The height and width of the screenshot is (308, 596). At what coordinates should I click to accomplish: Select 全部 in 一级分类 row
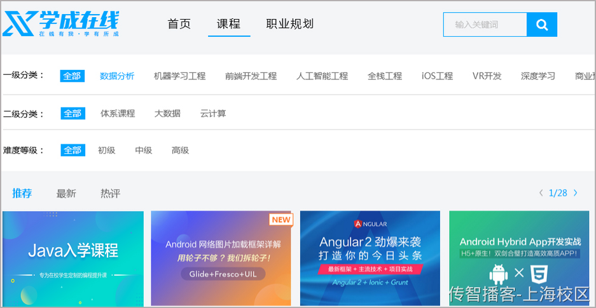73,76
